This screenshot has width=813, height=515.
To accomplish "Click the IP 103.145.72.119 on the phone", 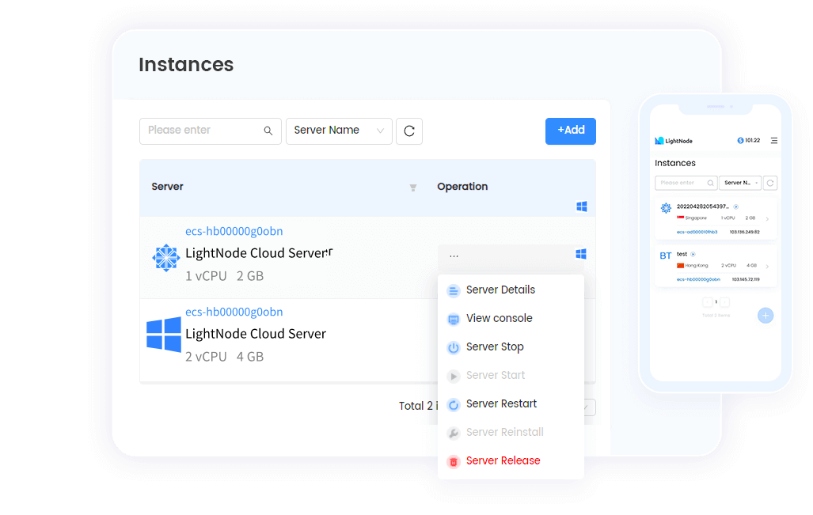I will click(x=746, y=279).
